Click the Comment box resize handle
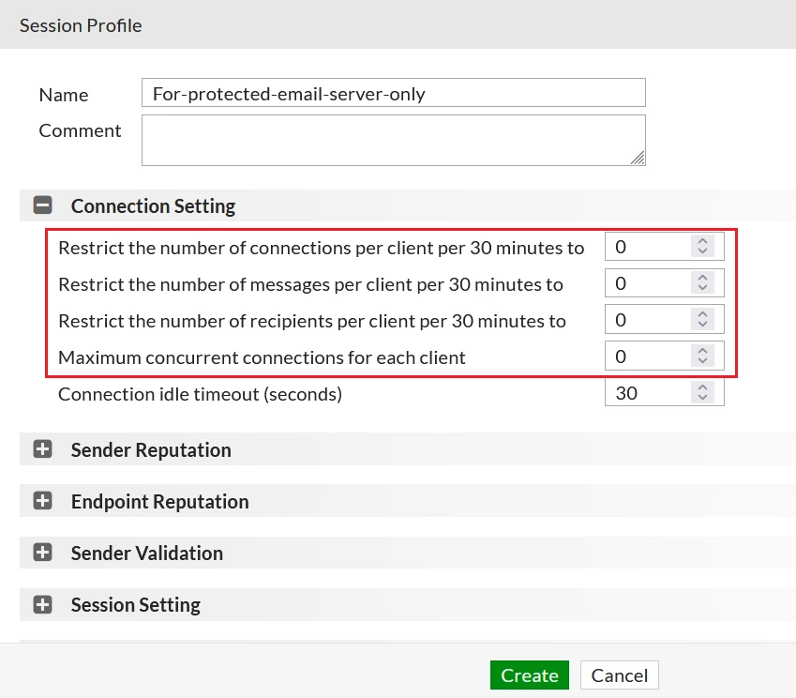The image size is (796, 698). pyautogui.click(x=638, y=158)
